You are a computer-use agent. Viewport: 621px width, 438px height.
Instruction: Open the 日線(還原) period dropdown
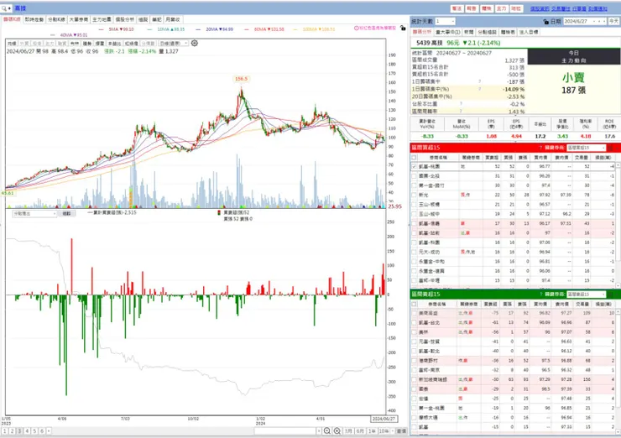coord(174,44)
